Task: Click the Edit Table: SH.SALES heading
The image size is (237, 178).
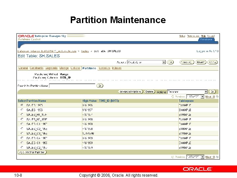Action: coord(39,56)
